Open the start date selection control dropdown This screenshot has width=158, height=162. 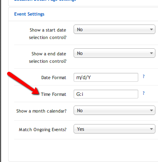pyautogui.click(x=115, y=29)
